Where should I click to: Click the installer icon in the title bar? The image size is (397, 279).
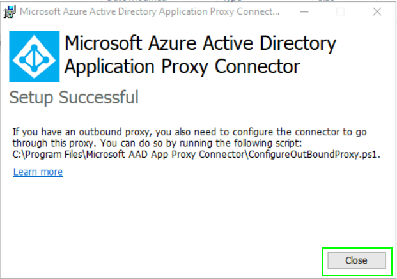tap(10, 11)
